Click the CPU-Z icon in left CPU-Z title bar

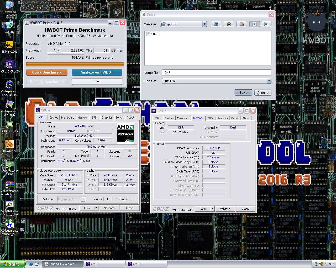38,110
